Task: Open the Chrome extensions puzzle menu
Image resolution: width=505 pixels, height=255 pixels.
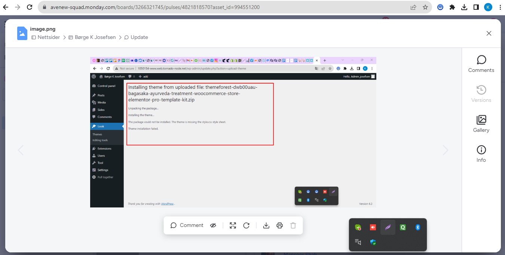Action: tap(452, 7)
